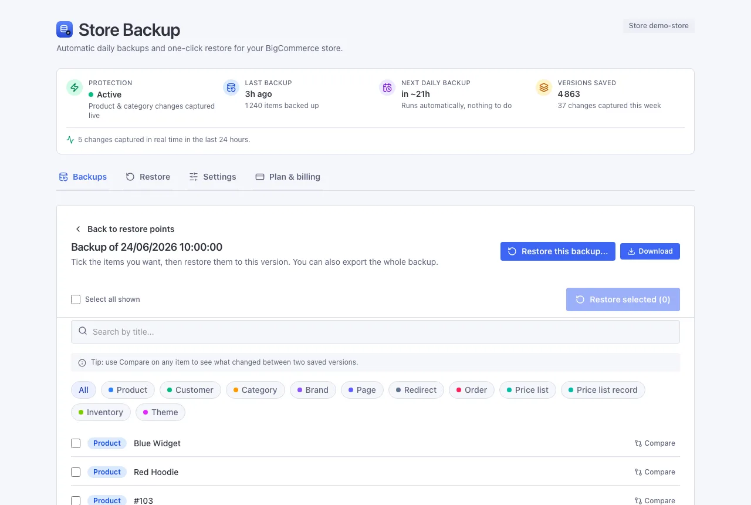Select the Price list record filter chip
The image size is (751, 505).
coord(603,390)
